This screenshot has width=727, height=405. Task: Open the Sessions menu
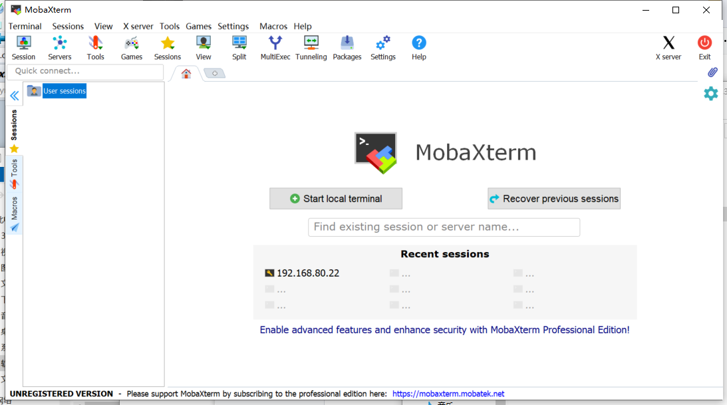pyautogui.click(x=68, y=27)
